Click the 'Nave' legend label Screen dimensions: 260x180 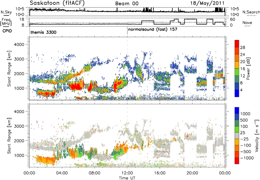(x=247, y=23)
